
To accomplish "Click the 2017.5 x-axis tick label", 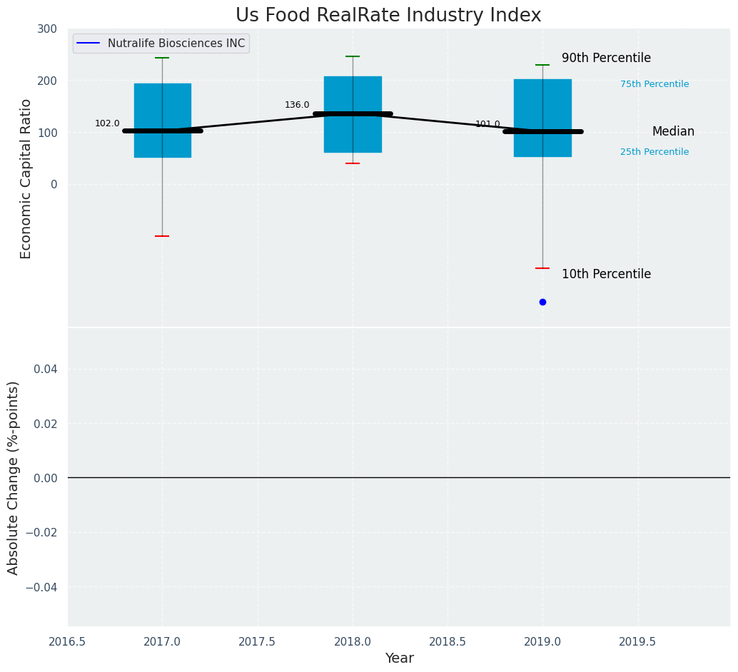I will pos(257,641).
